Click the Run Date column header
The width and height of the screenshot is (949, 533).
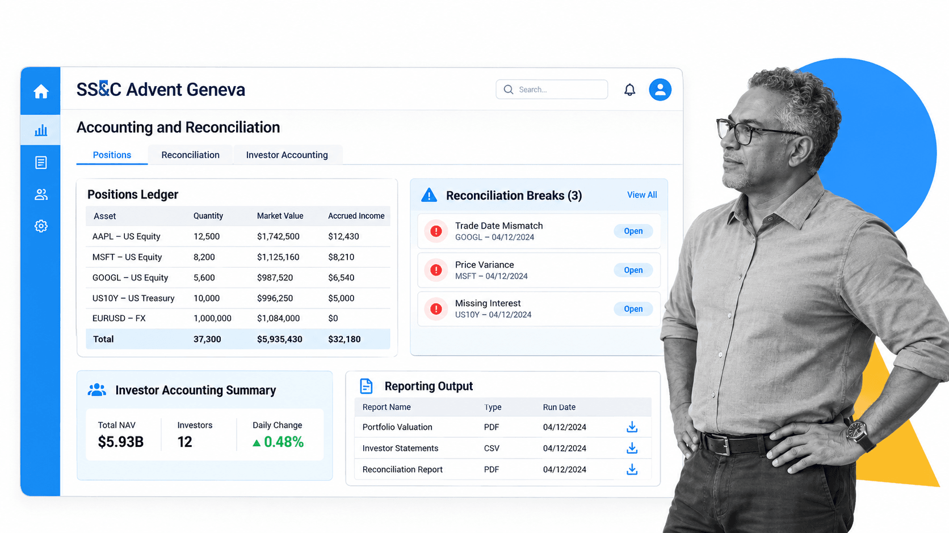(x=559, y=407)
